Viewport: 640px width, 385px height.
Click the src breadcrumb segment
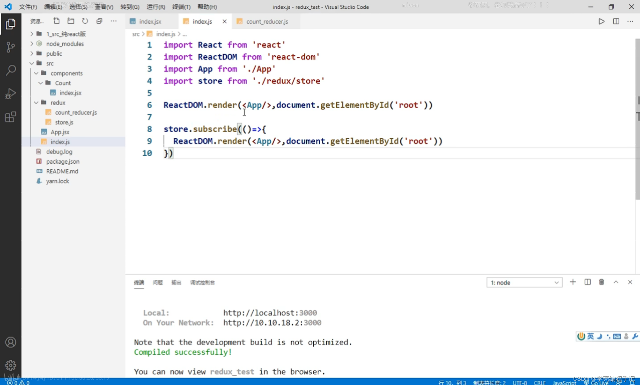click(136, 34)
